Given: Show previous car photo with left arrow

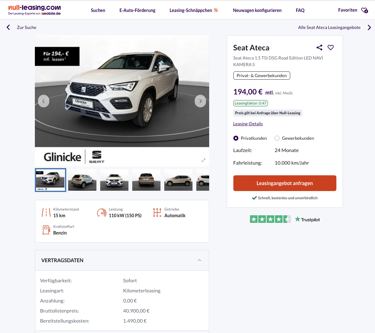Looking at the screenshot, I should 44,101.
